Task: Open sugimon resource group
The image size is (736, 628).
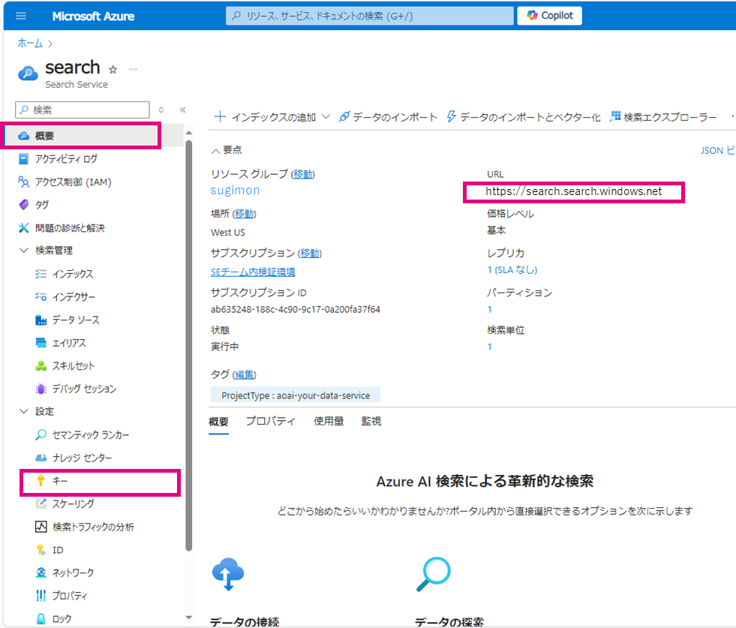Action: (x=235, y=190)
